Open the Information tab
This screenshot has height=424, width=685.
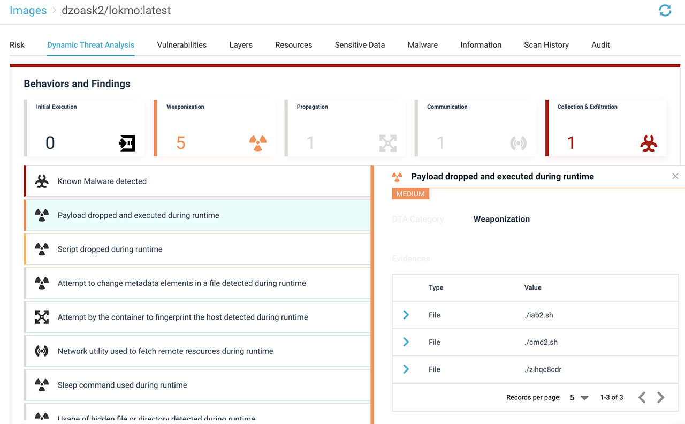tap(481, 45)
